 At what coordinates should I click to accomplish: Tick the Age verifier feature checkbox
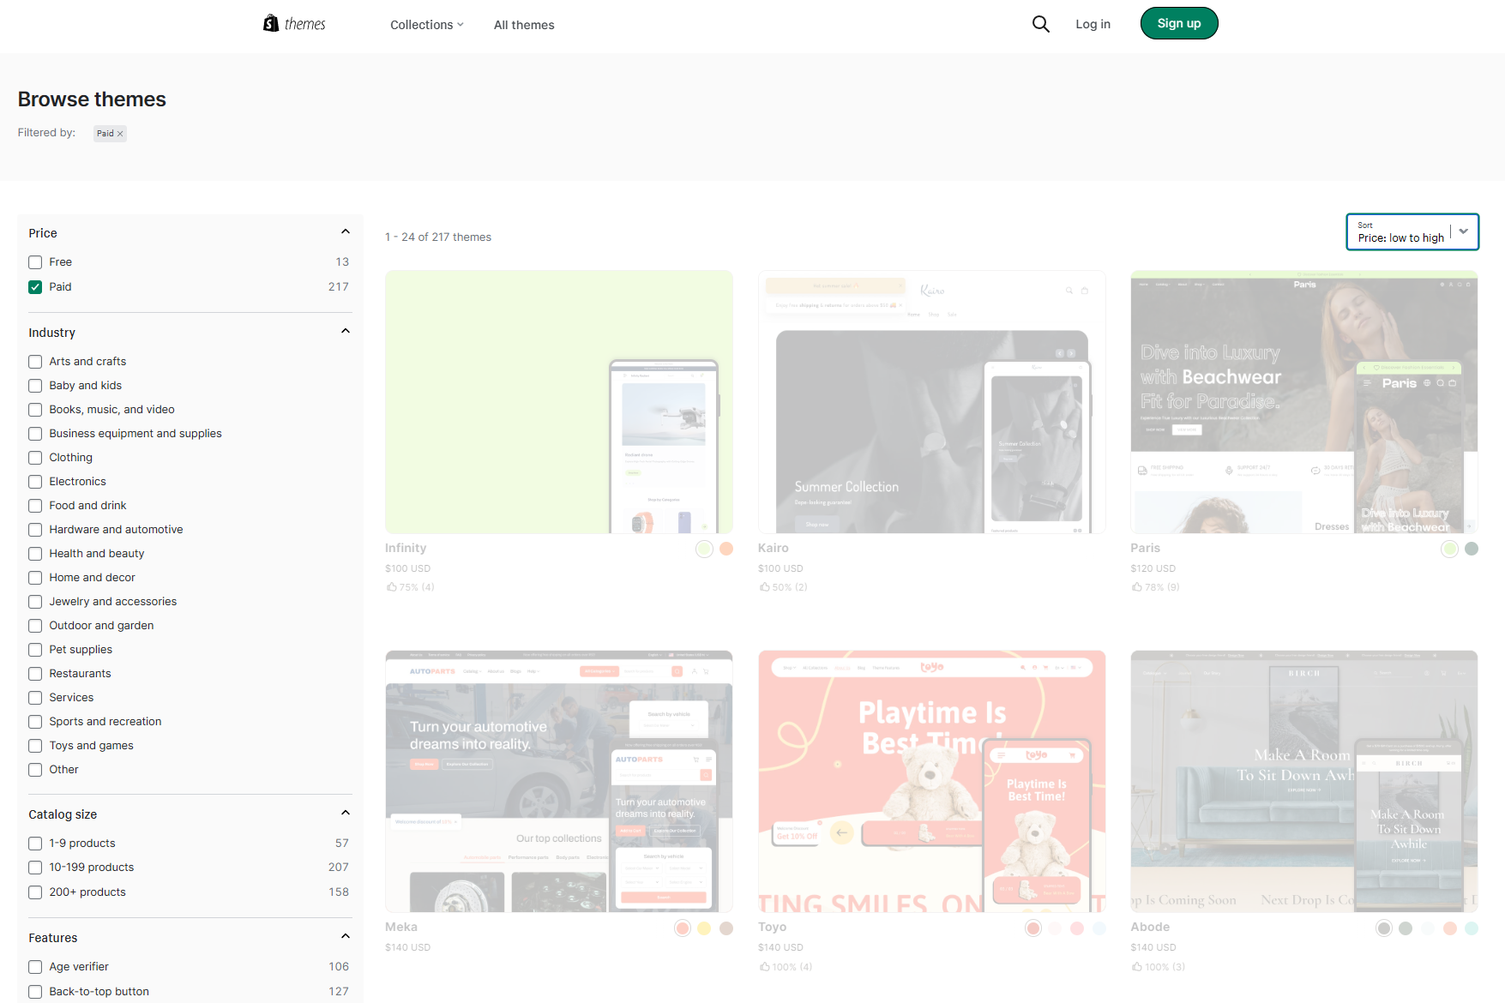click(x=35, y=967)
